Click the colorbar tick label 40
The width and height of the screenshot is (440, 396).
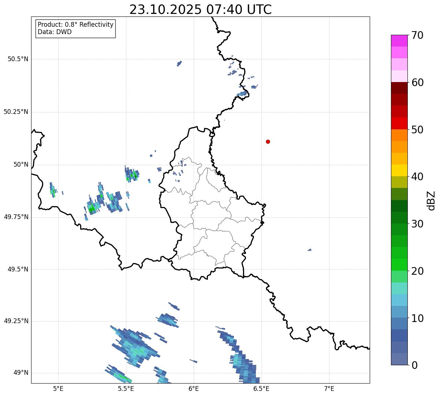(417, 177)
